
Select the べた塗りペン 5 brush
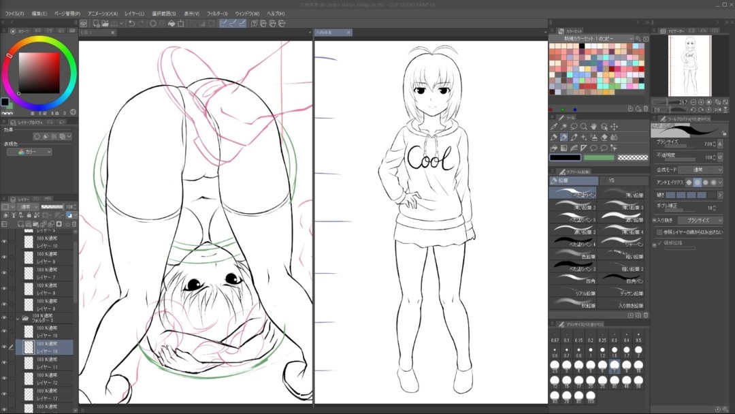574,217
